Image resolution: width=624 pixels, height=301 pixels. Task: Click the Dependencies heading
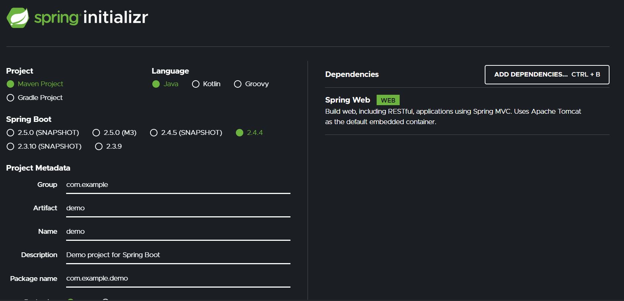[352, 74]
